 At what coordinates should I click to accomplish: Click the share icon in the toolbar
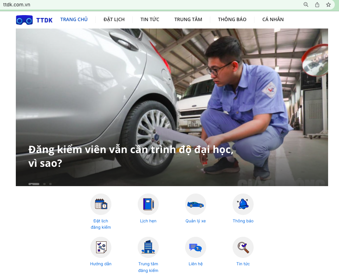[317, 5]
